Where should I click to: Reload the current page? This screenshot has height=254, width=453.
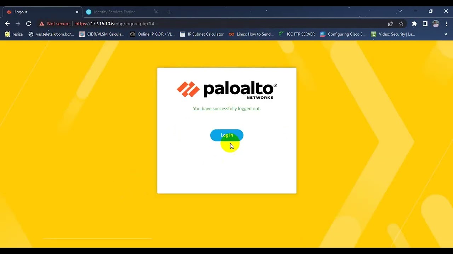click(29, 24)
